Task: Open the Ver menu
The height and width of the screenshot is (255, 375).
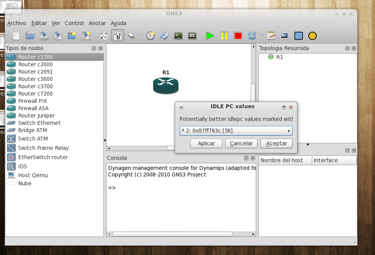Action: tap(56, 23)
